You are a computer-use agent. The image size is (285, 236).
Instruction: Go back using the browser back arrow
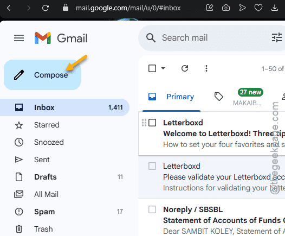(x=9, y=8)
